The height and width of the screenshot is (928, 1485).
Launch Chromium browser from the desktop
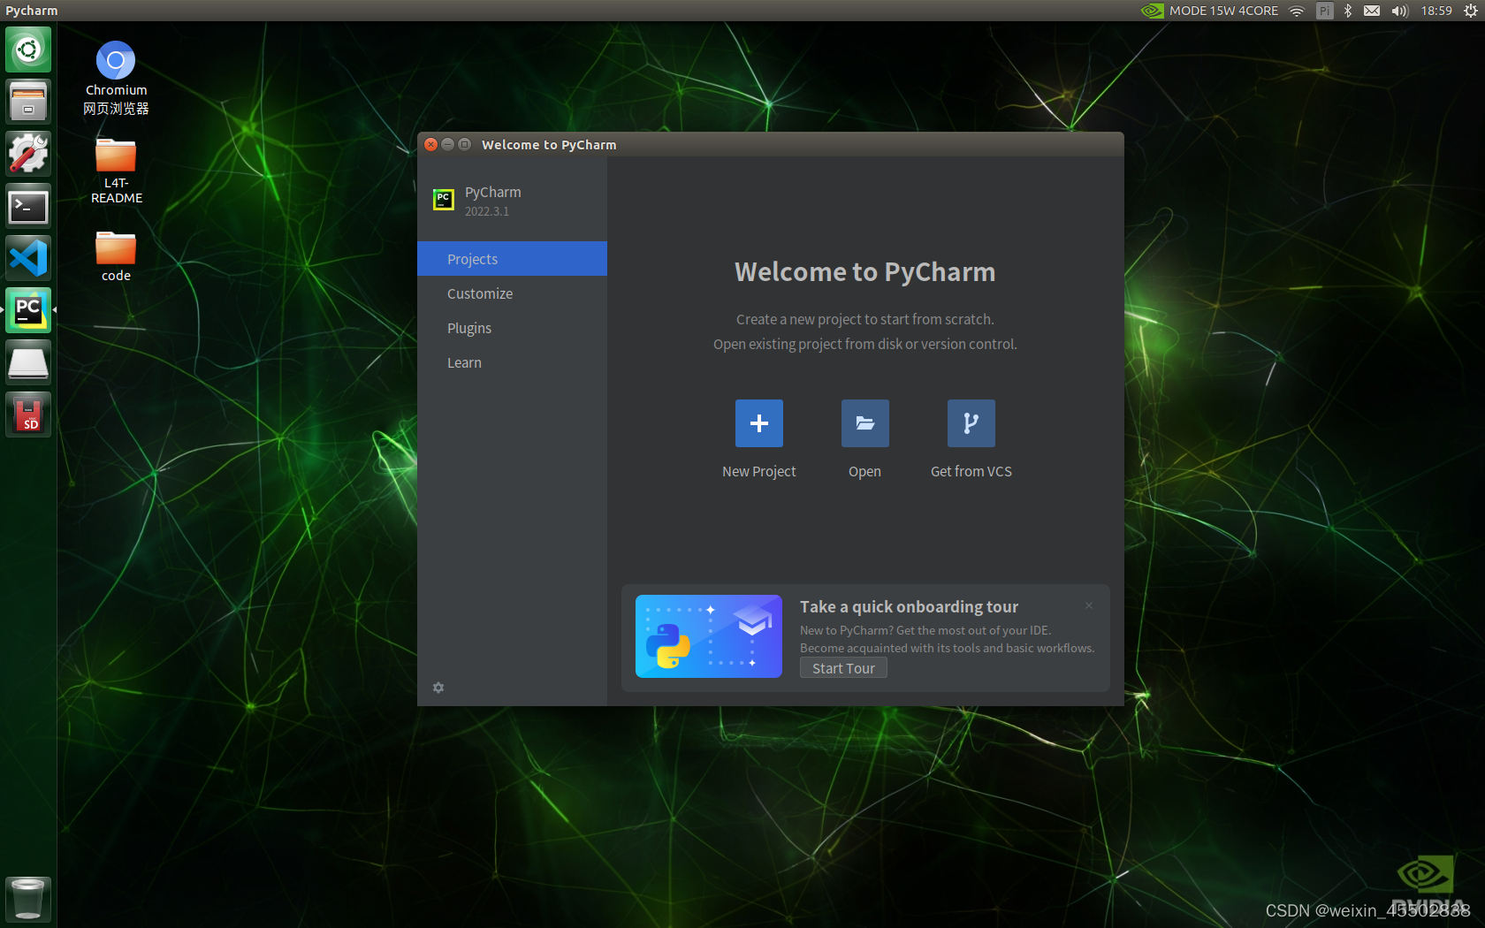tap(115, 59)
